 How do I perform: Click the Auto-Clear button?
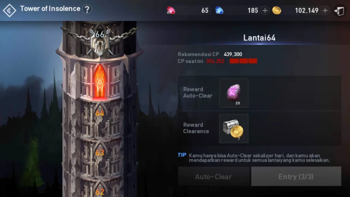click(214, 177)
